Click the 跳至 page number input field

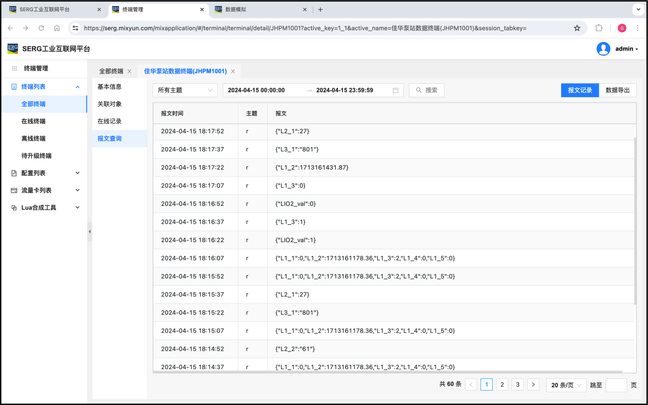coord(616,385)
